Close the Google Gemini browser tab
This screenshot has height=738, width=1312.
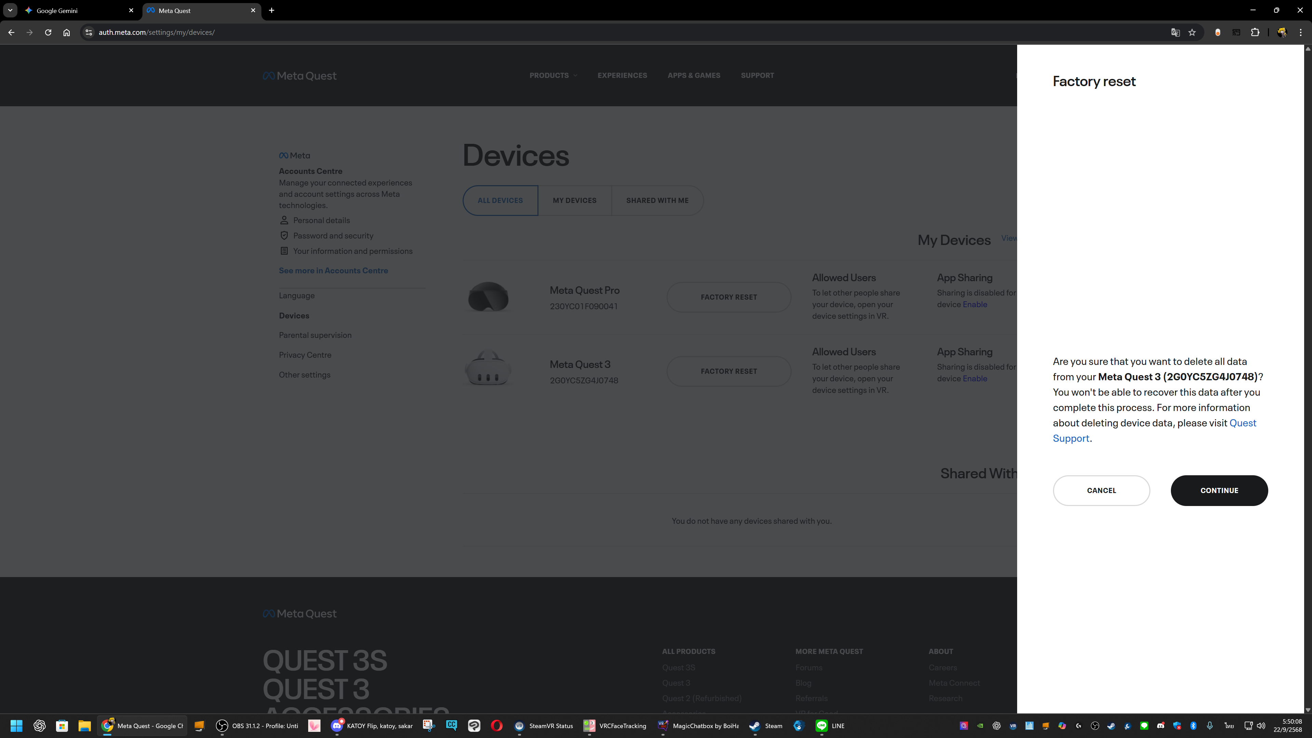click(131, 10)
